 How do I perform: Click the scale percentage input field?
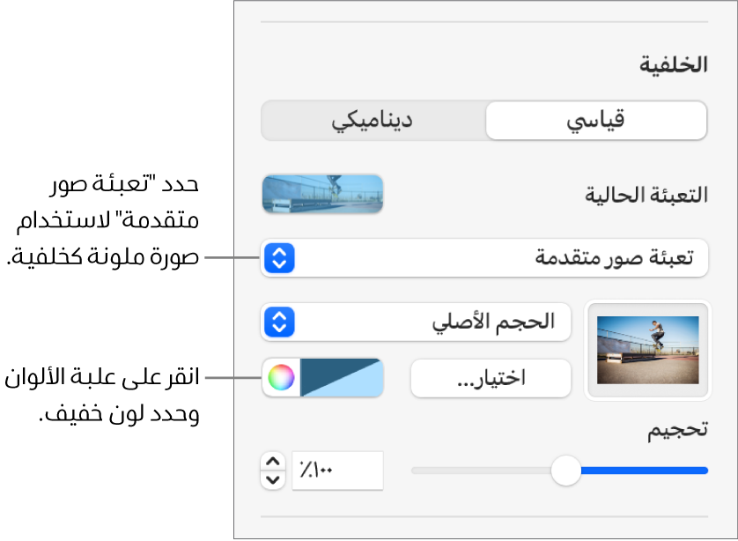pos(338,471)
